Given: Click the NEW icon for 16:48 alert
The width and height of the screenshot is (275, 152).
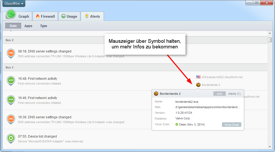Looking at the screenshot, I should (11, 81).
